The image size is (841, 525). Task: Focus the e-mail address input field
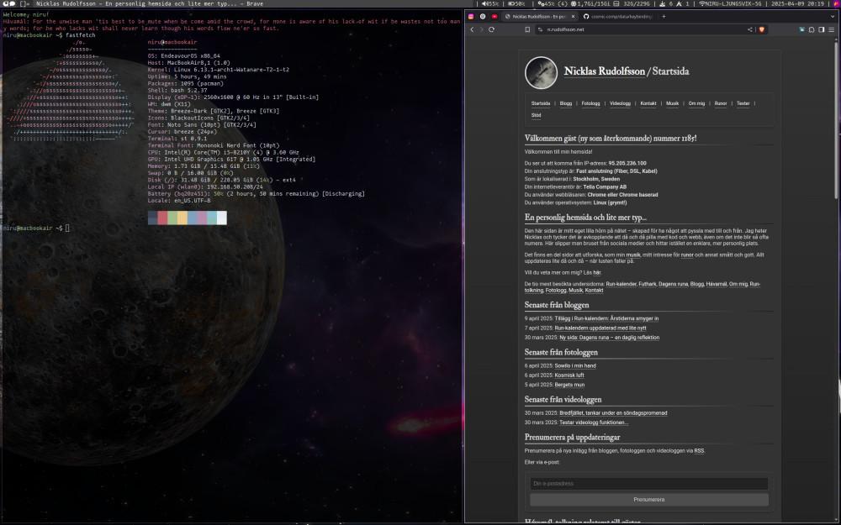pos(649,484)
